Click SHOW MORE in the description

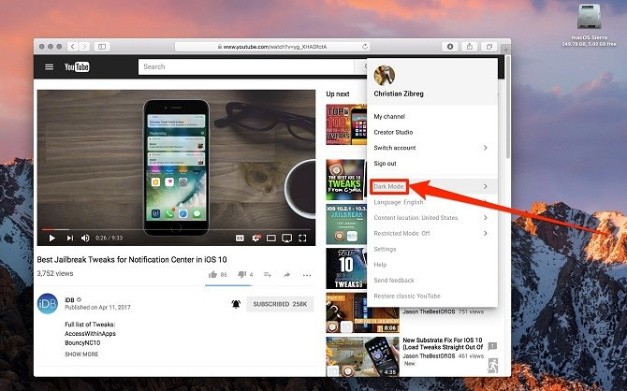pyautogui.click(x=81, y=354)
